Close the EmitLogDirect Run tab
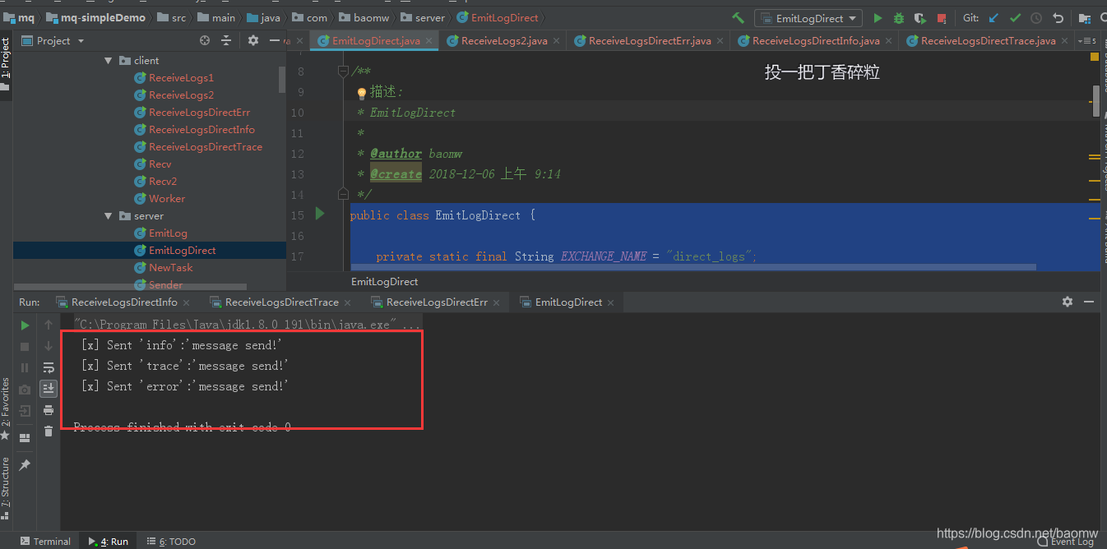The width and height of the screenshot is (1107, 549). (x=610, y=302)
